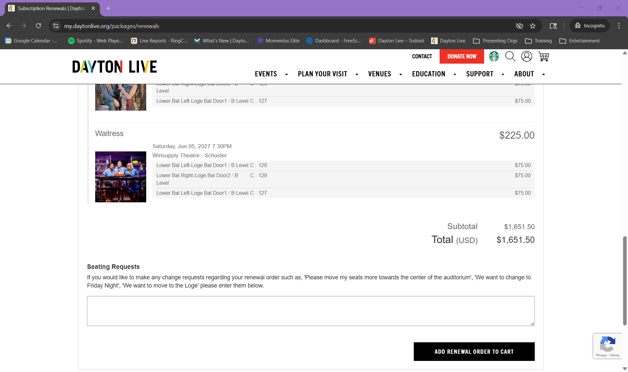Bookmark this page with the star icon
The height and width of the screenshot is (372, 628).
(x=533, y=26)
